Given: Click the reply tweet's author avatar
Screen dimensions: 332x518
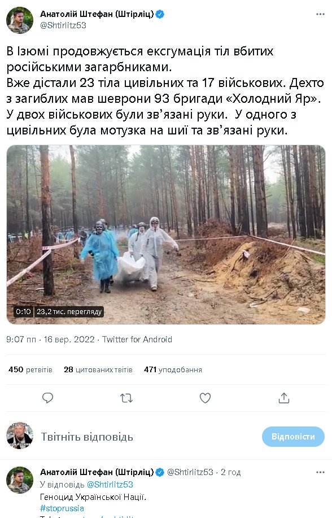Looking at the screenshot, I should (20, 480).
